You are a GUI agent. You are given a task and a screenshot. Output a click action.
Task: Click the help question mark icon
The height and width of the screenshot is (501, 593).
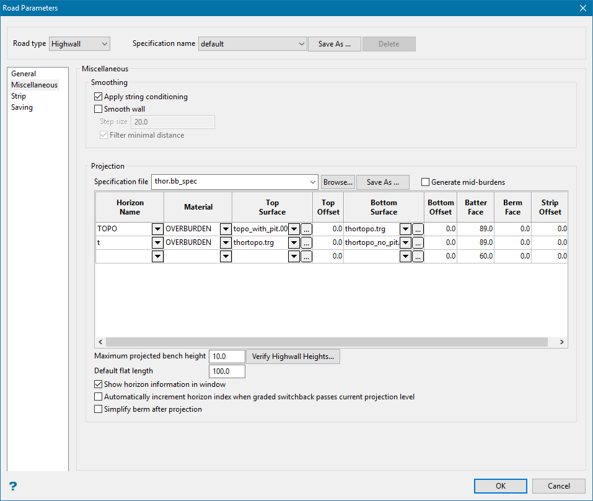click(12, 486)
